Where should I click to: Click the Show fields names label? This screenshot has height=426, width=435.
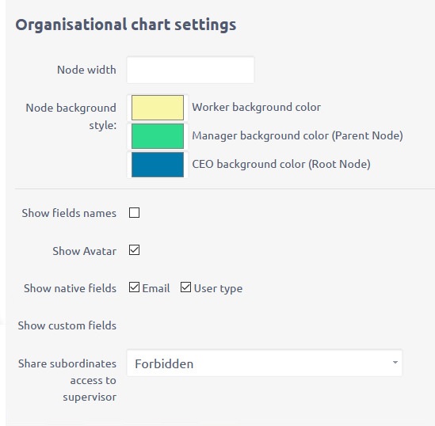[x=69, y=213]
